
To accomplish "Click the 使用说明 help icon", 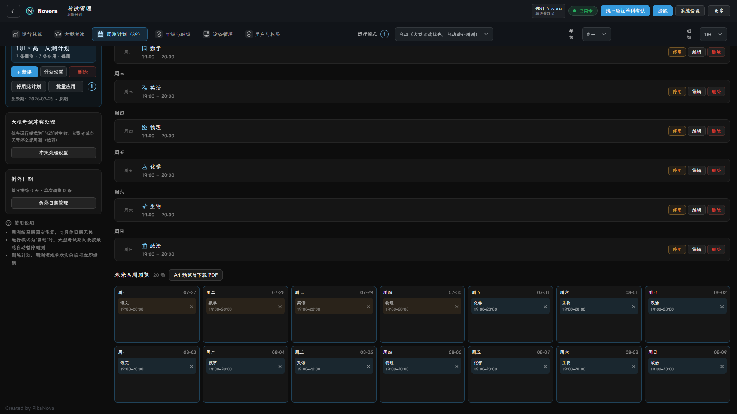I will pos(8,223).
